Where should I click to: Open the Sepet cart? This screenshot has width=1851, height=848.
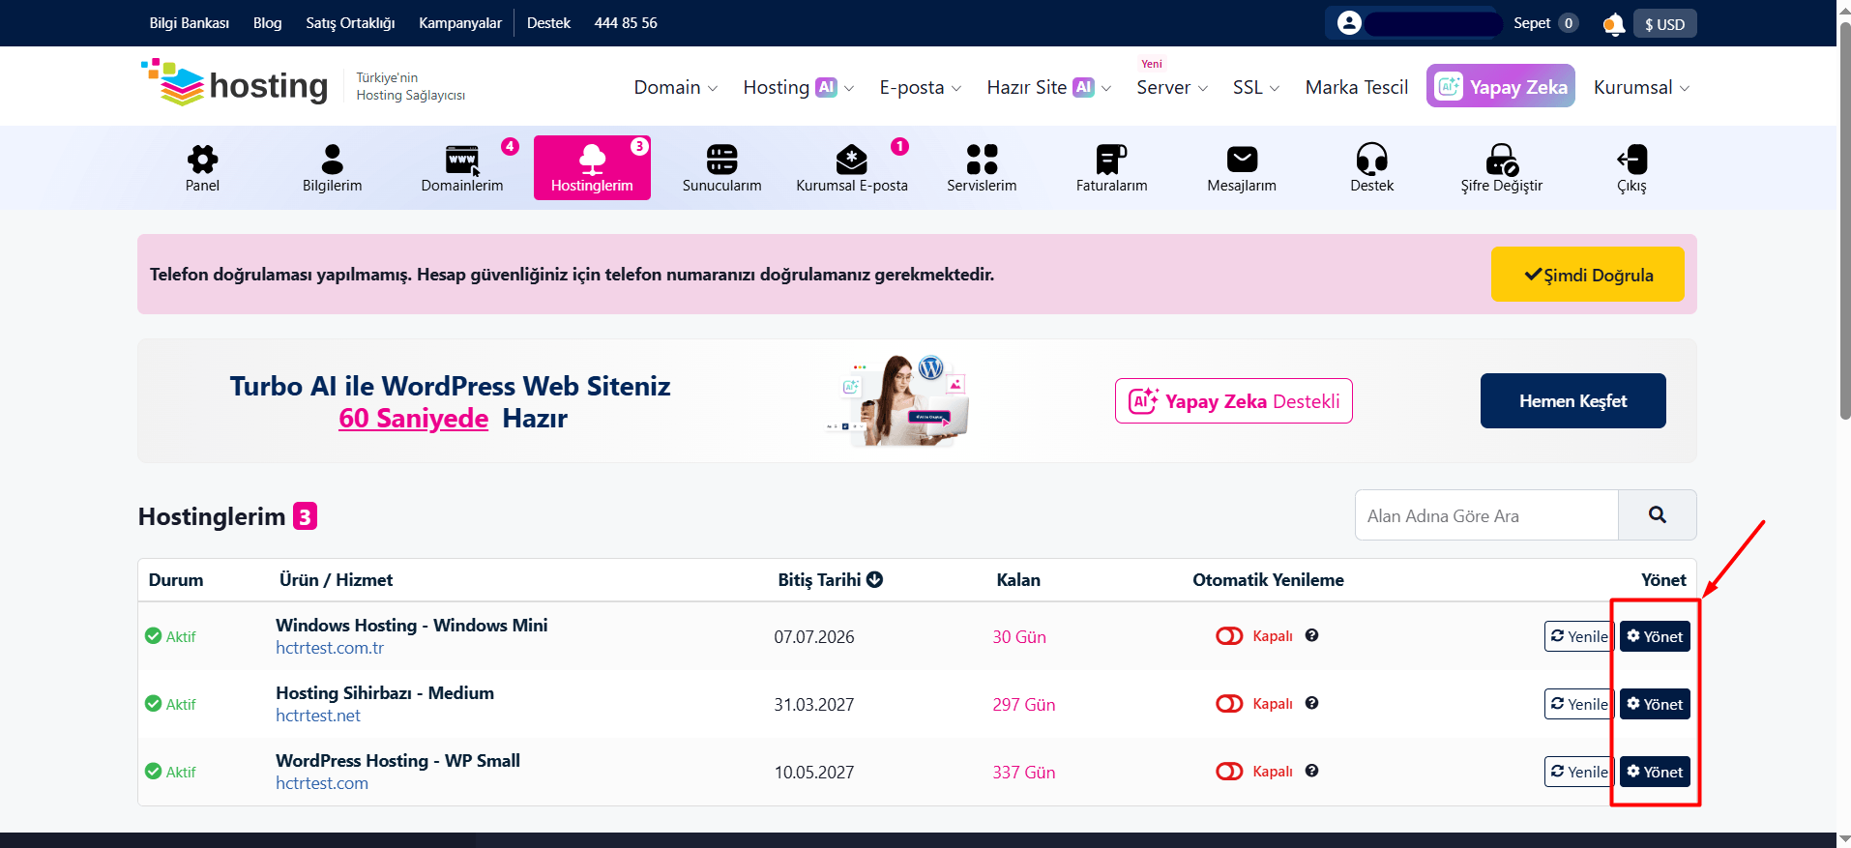1545,23
